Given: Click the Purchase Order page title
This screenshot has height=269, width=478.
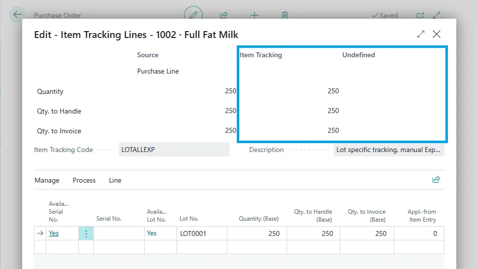Looking at the screenshot, I should click(57, 15).
